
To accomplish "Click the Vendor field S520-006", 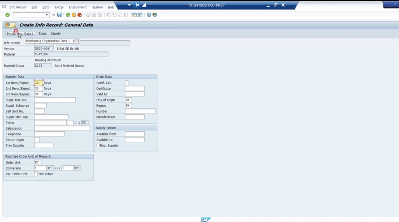I will click(x=44, y=49).
